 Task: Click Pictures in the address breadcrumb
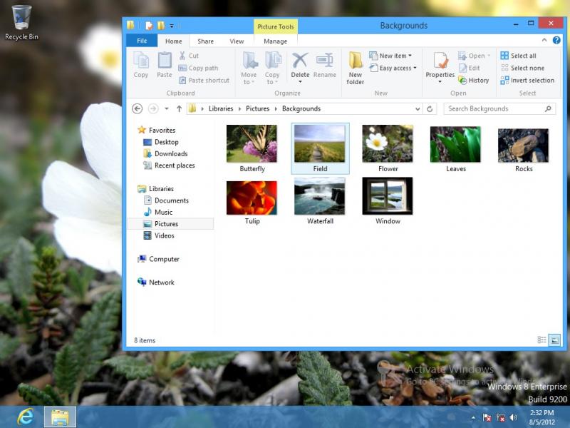[257, 109]
